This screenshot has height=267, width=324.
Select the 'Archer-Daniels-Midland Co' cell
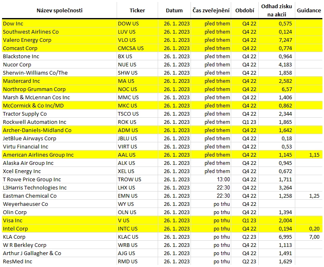pos(59,130)
